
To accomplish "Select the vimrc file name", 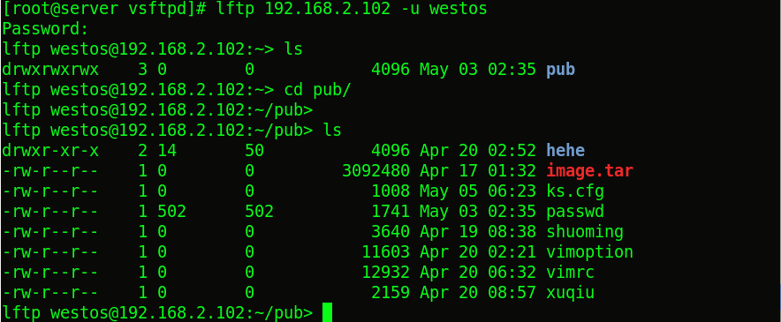I will (x=571, y=273).
